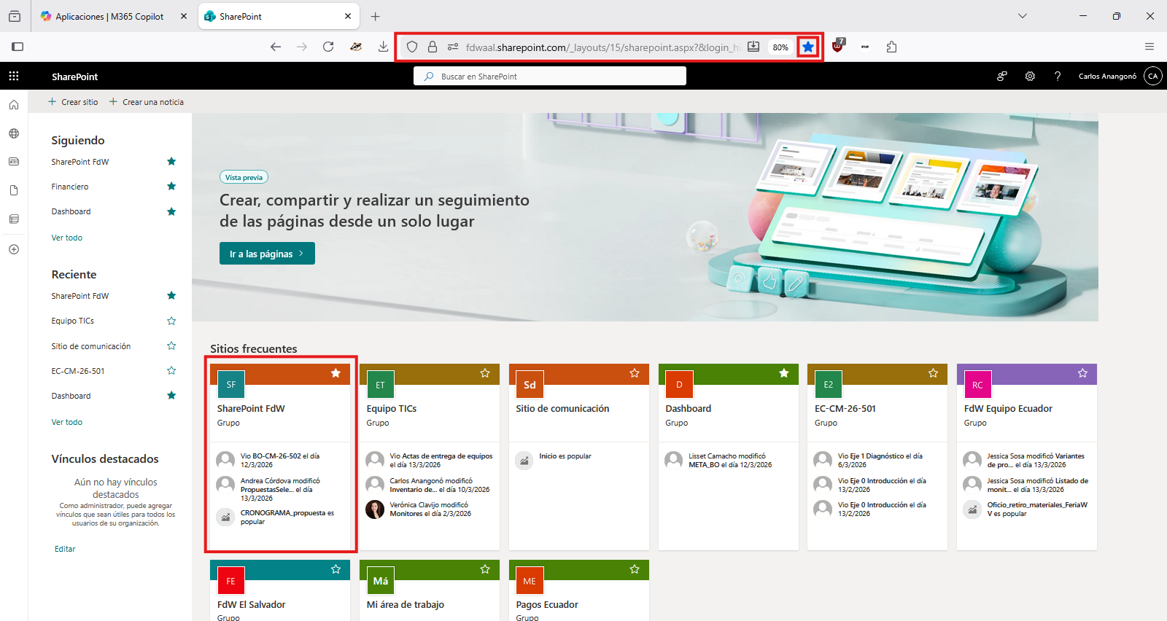1167x621 pixels.
Task: Toggle follow star on FdW Equipo Ecuador card
Action: [x=1082, y=373]
